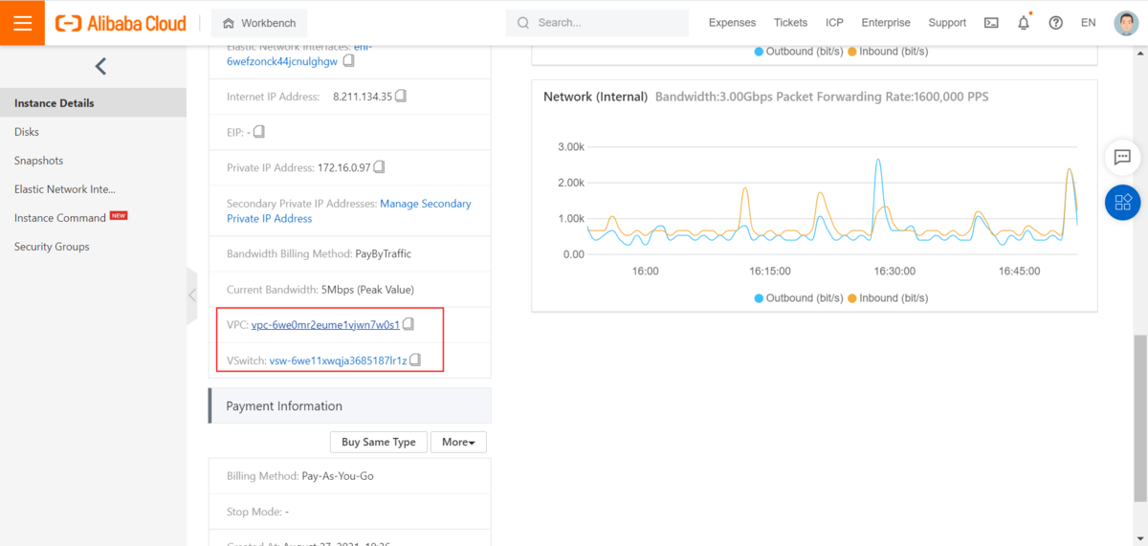Open the Support menu
The height and width of the screenshot is (546, 1148).
pyautogui.click(x=947, y=23)
